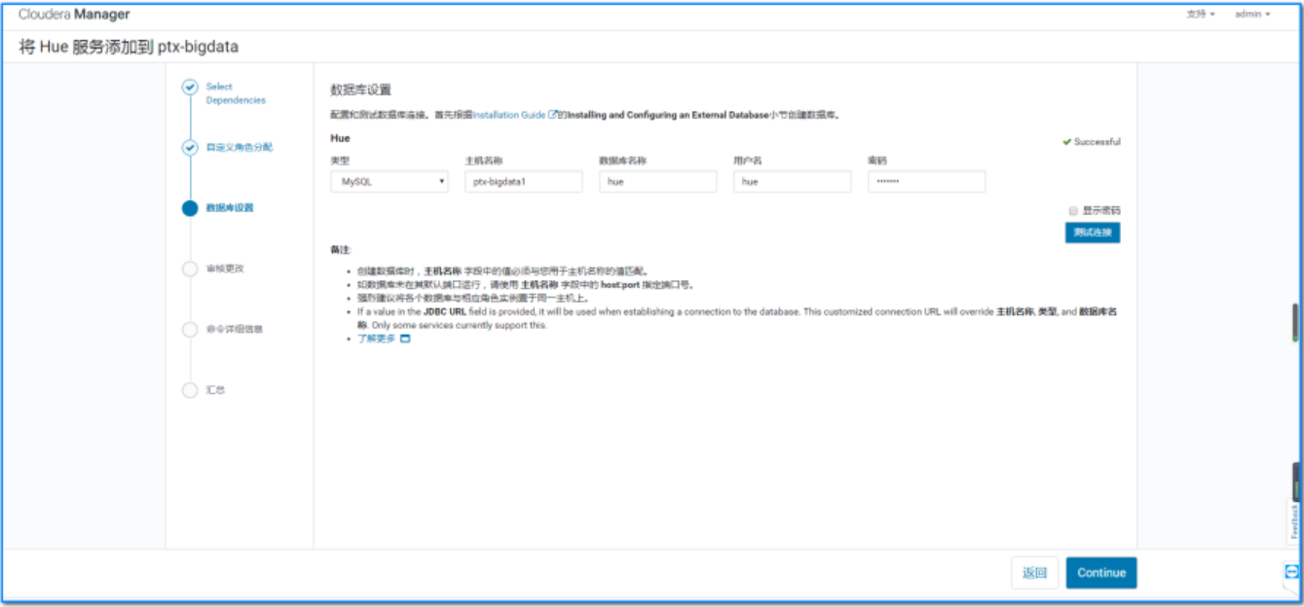The image size is (1304, 607).
Task: Click the Select Dependencies checkmark icon
Action: pos(190,88)
